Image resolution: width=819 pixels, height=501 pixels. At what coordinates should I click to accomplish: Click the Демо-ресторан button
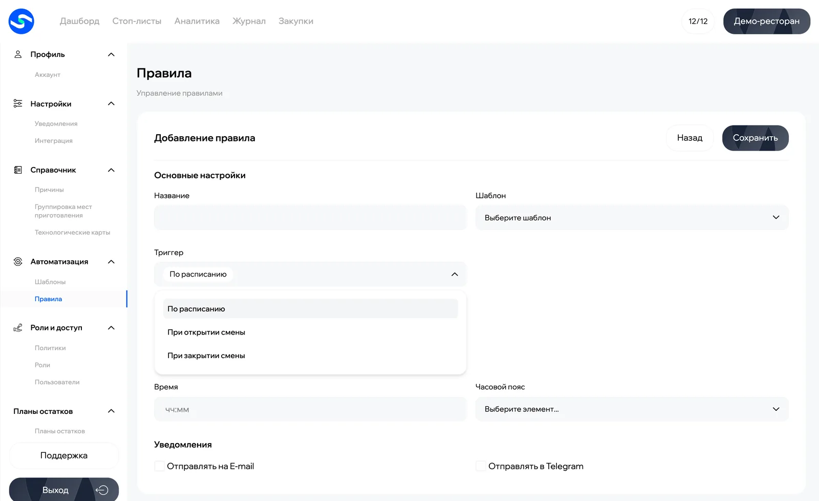[767, 22]
